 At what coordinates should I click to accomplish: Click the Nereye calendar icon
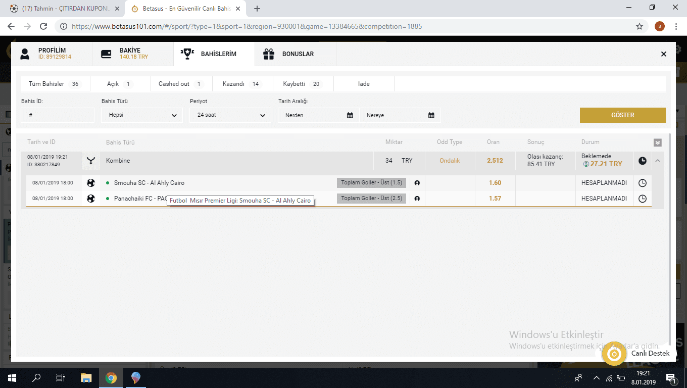tap(431, 115)
